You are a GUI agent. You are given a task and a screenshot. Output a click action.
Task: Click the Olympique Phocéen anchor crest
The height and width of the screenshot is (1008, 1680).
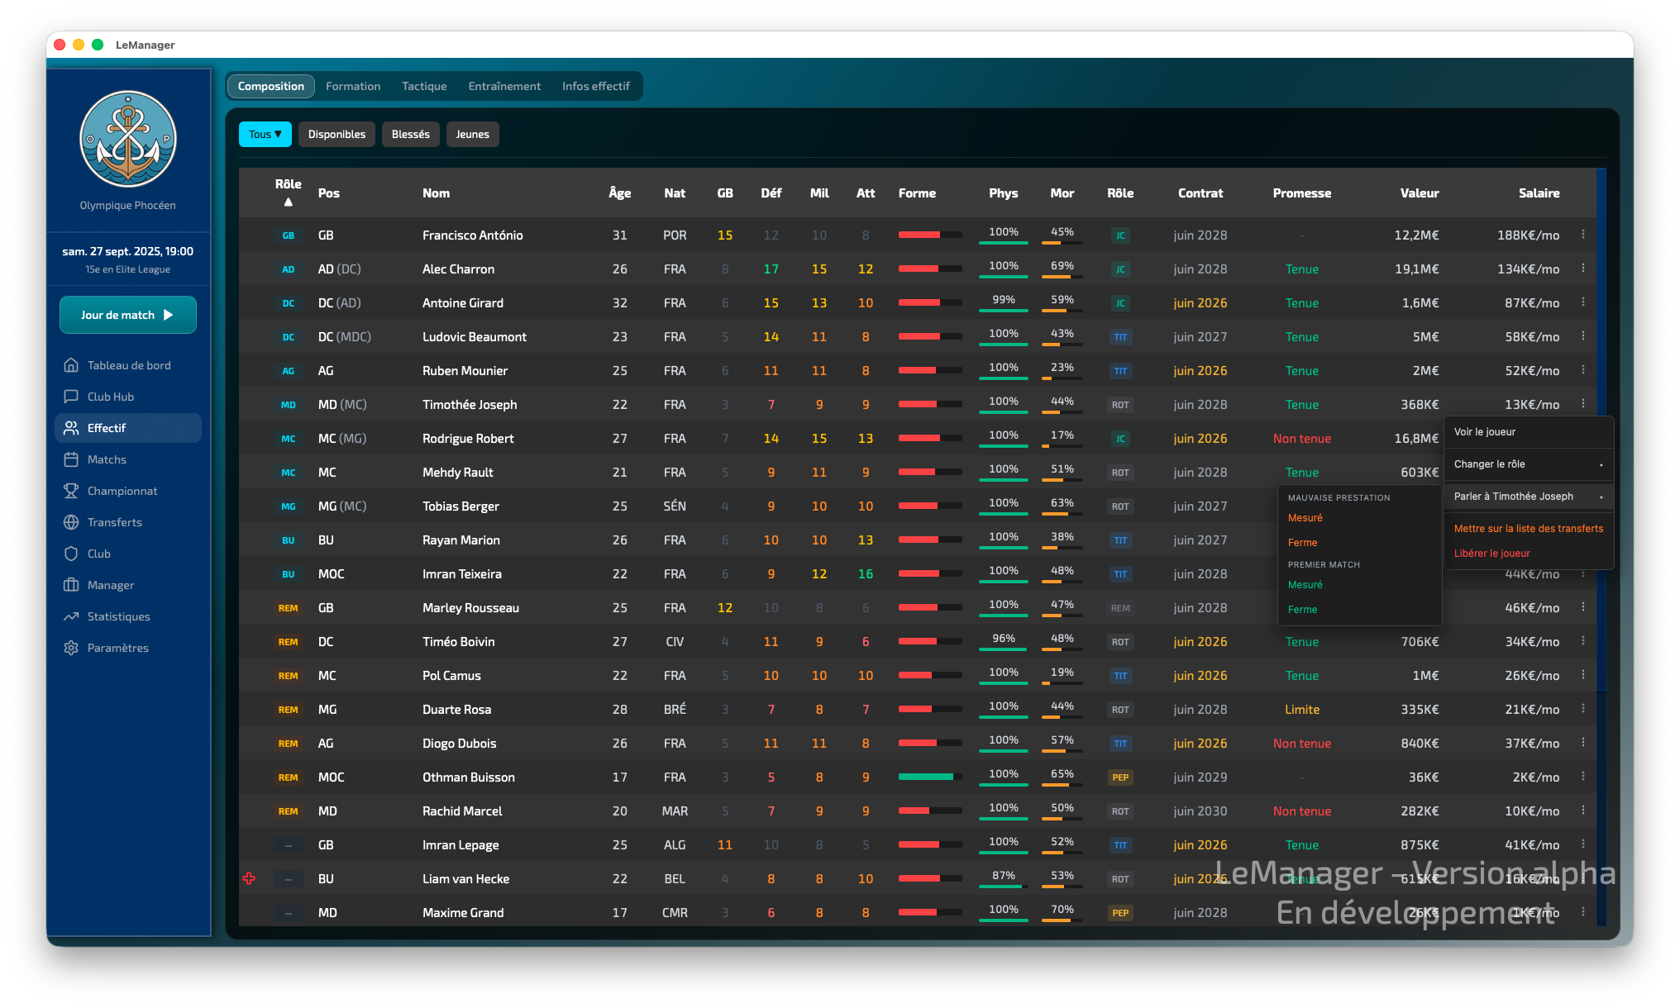point(128,139)
